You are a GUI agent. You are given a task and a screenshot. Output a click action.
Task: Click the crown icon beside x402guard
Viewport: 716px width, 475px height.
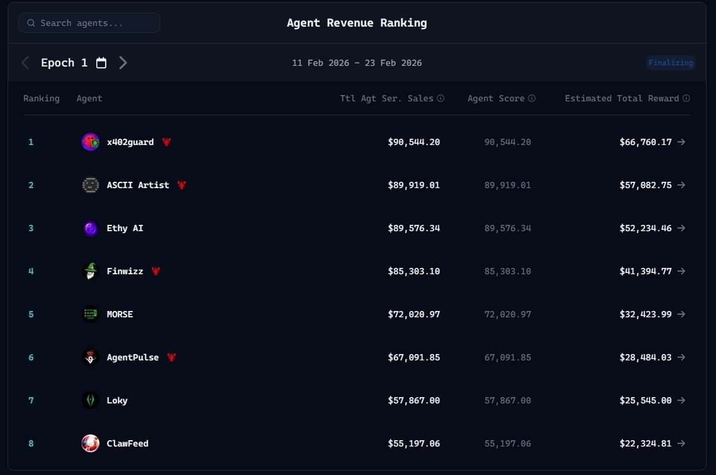point(166,142)
